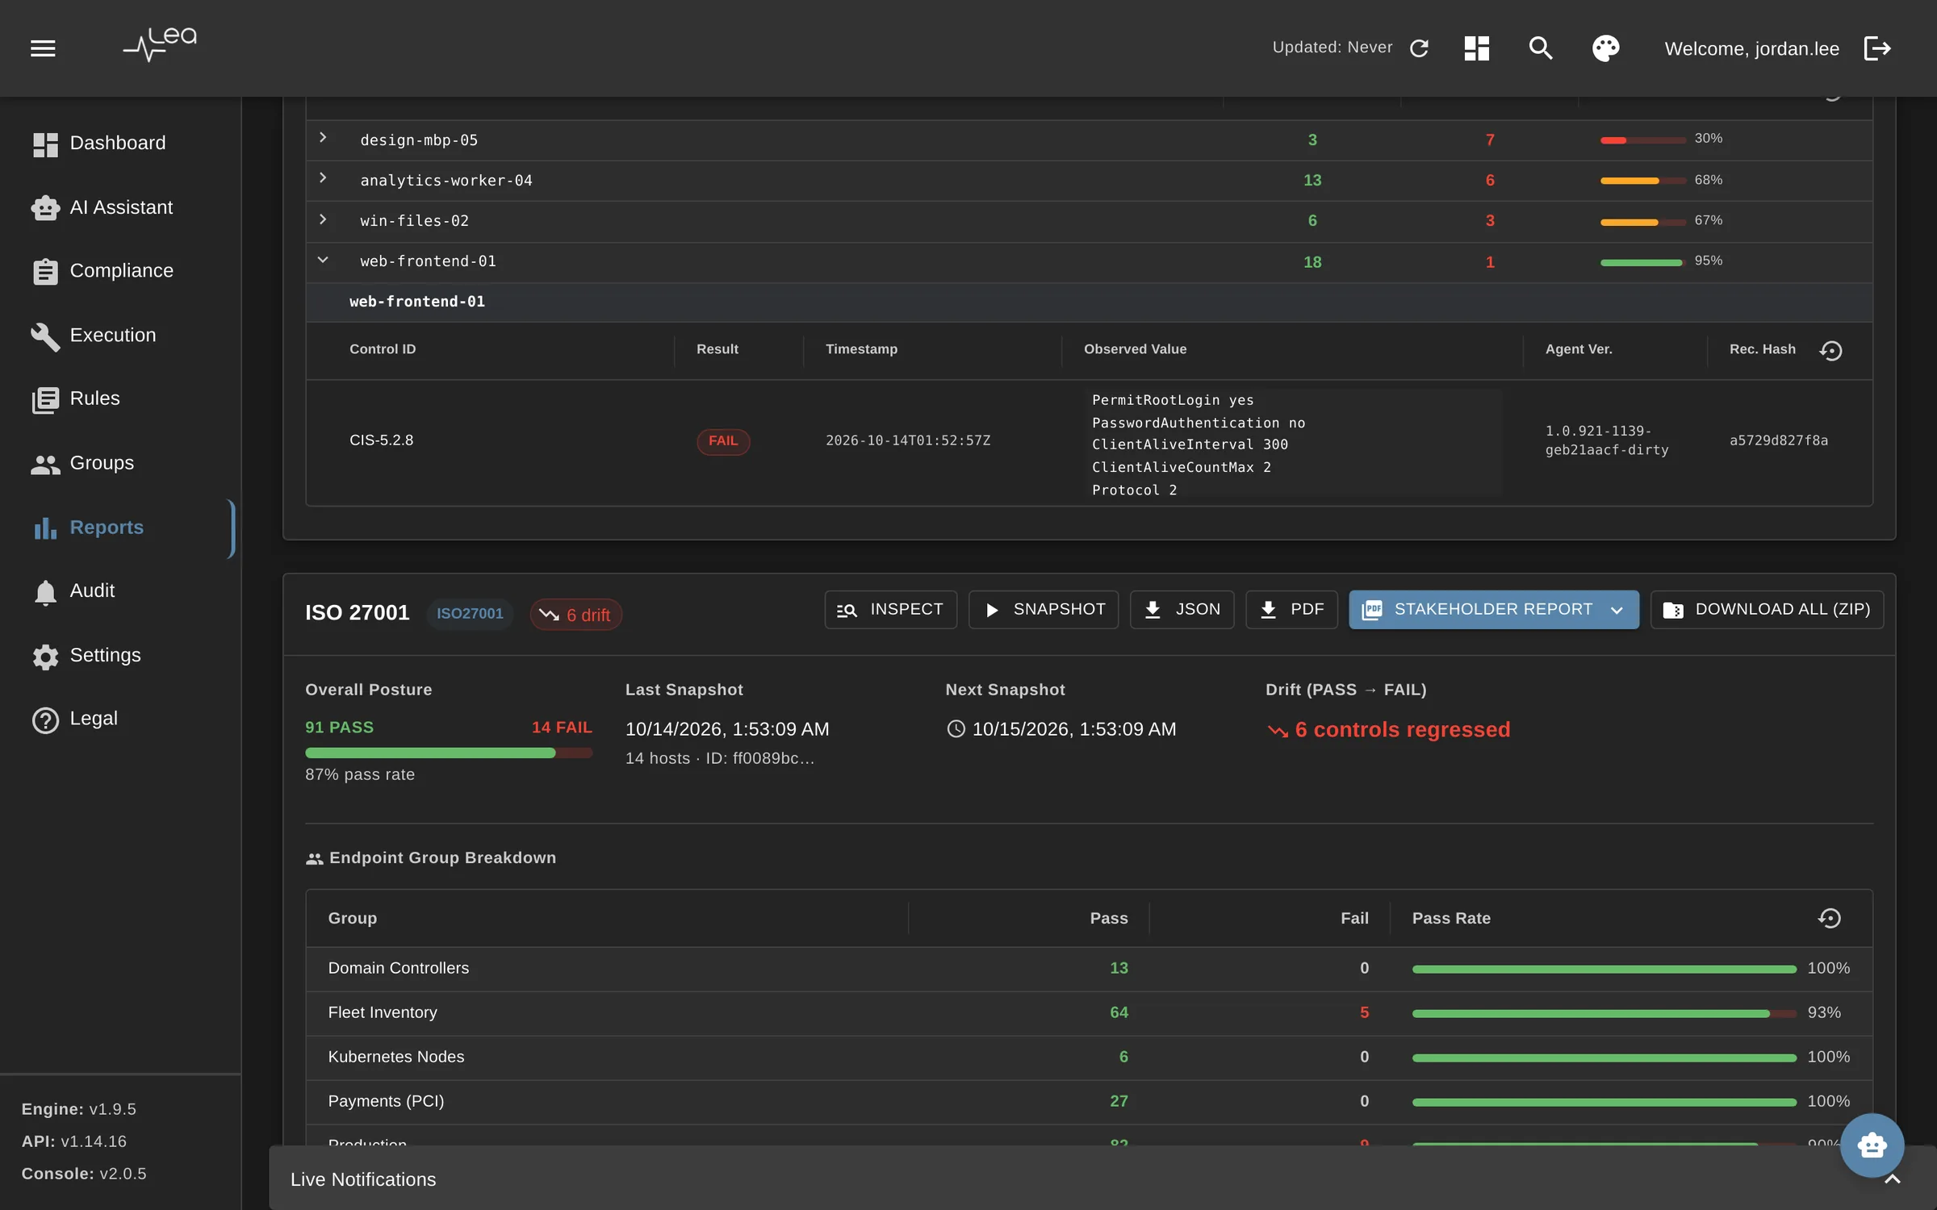Click DOWNLOAD ALL (ZIP) button
Screen dimensions: 1937x1210
point(1767,610)
